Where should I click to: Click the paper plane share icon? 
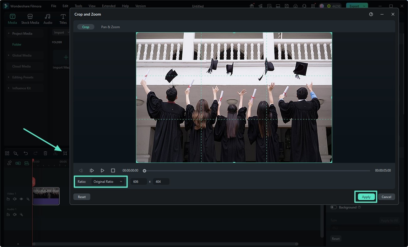coord(260,6)
